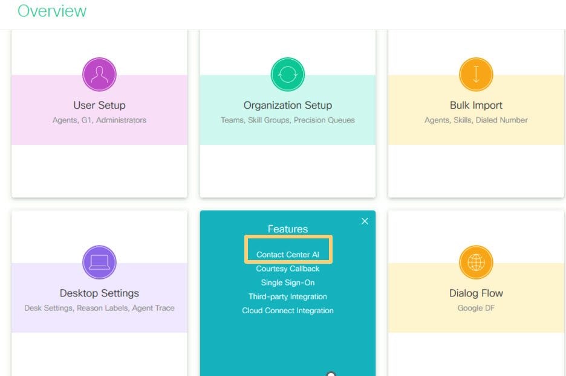Click the Organization Setup sync icon
566x376 pixels.
pyautogui.click(x=288, y=74)
